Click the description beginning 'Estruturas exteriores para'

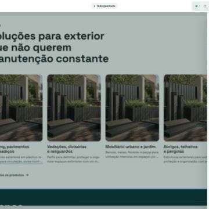pos(185,159)
